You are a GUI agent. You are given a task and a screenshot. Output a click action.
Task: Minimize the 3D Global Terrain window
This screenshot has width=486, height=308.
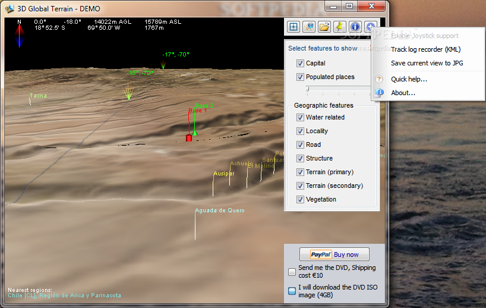click(333, 7)
